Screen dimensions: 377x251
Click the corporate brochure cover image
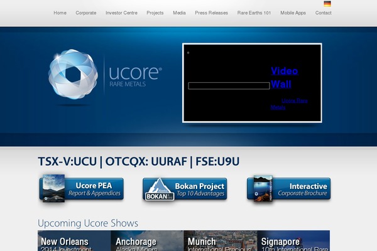[263, 188]
